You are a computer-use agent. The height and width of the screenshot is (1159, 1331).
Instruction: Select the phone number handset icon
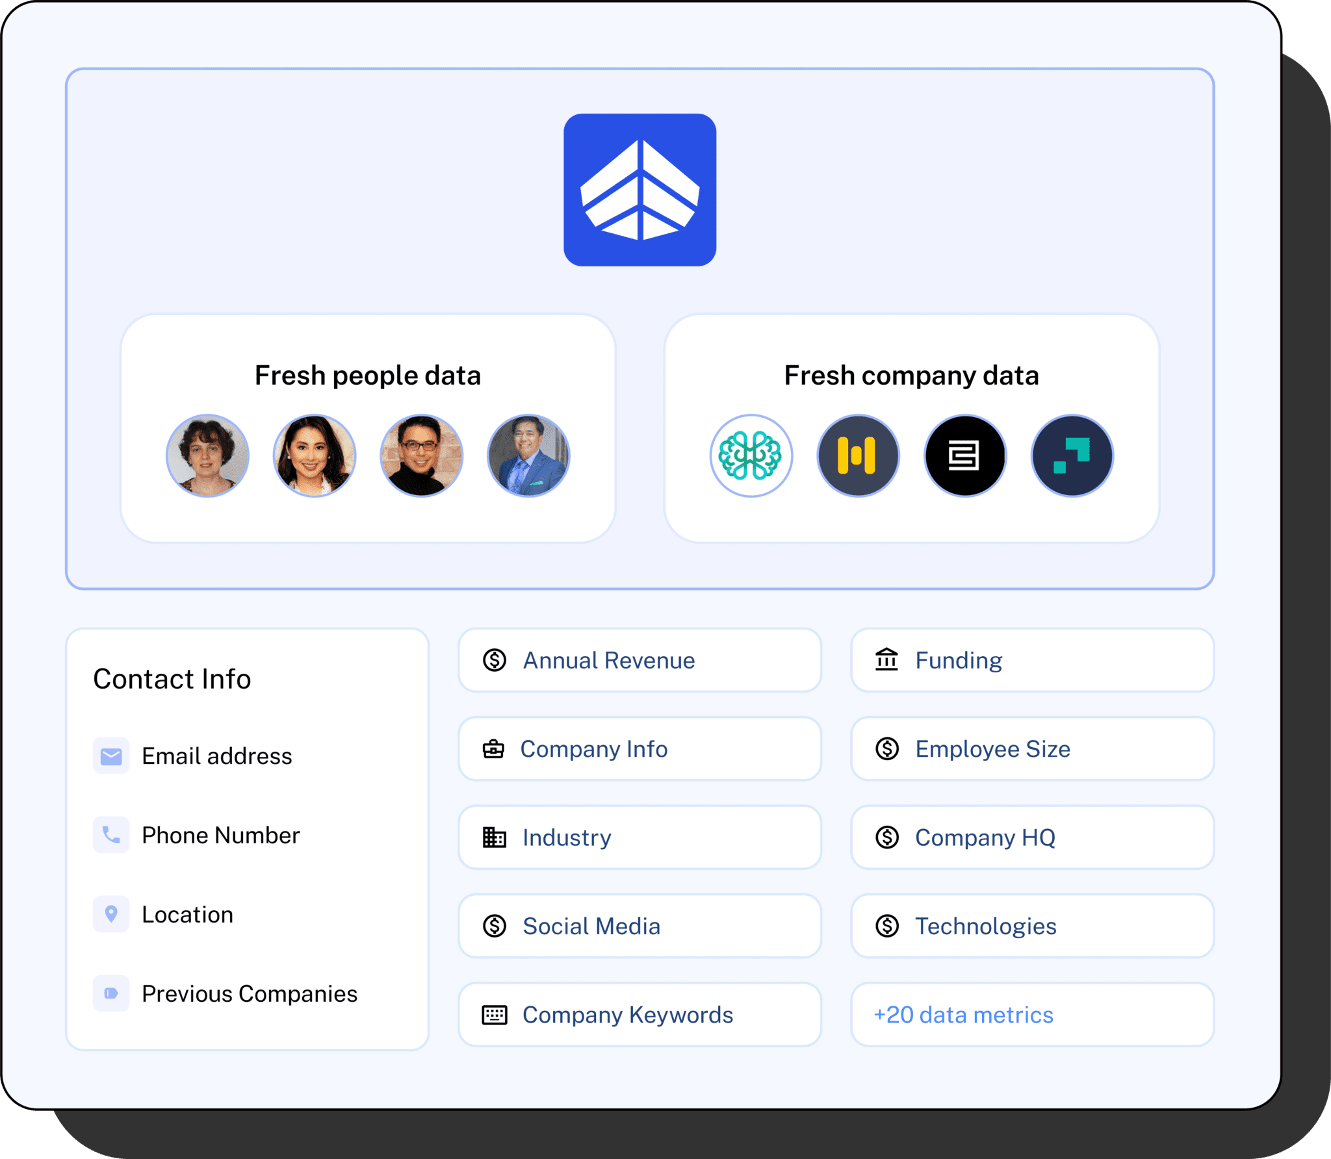(112, 835)
